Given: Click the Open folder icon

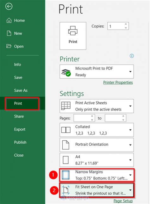Looking at the screenshot, I should (x=9, y=46).
